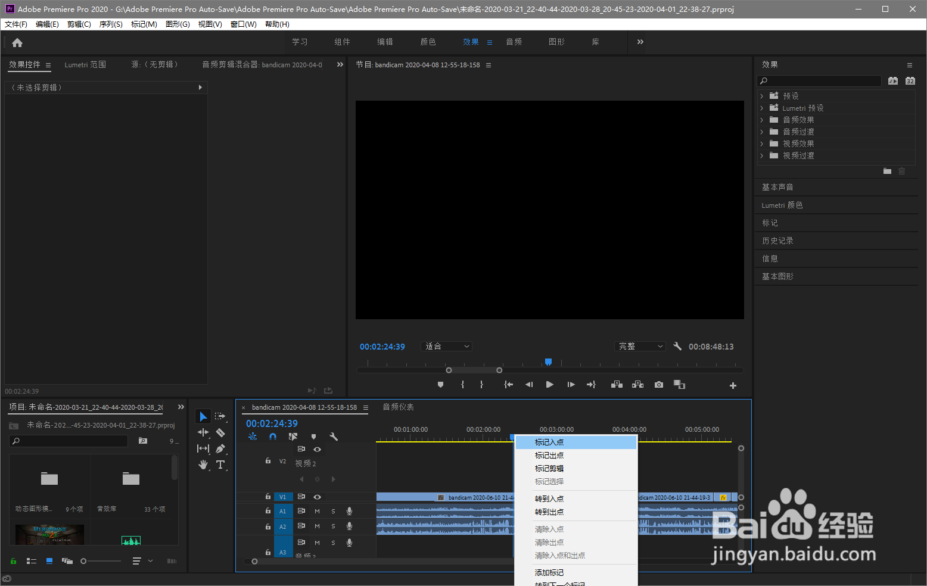Image resolution: width=927 pixels, height=586 pixels.
Task: Switch project panel to list view
Action: [x=32, y=561]
